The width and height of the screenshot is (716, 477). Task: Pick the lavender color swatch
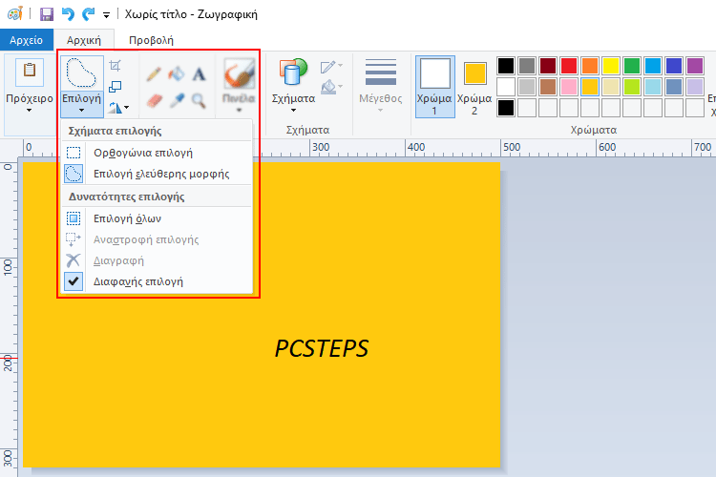coord(695,87)
